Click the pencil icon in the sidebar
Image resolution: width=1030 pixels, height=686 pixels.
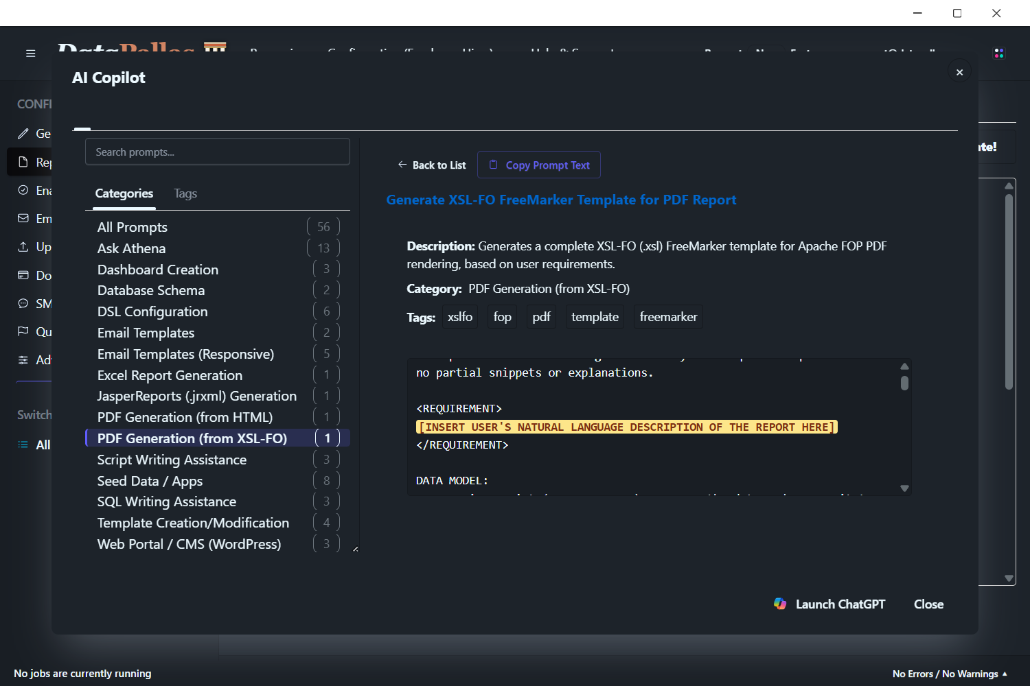pos(23,133)
